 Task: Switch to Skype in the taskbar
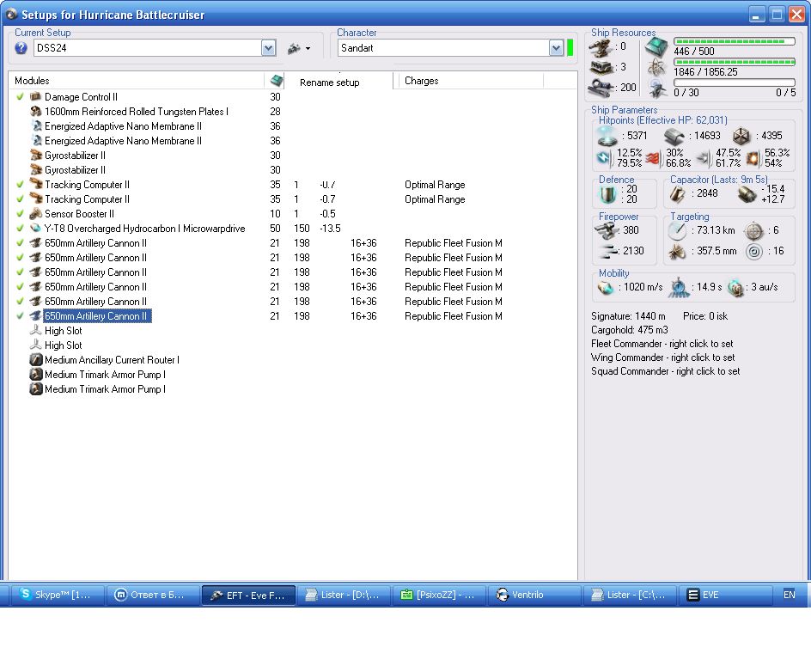click(x=57, y=596)
